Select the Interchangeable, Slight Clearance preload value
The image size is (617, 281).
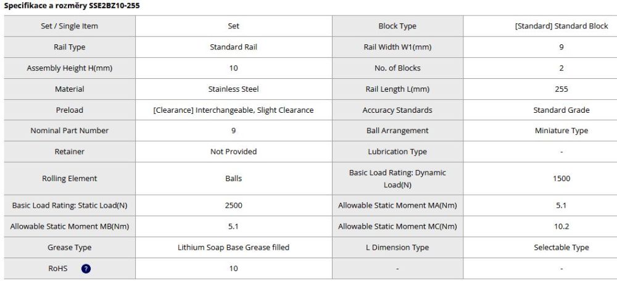click(233, 110)
